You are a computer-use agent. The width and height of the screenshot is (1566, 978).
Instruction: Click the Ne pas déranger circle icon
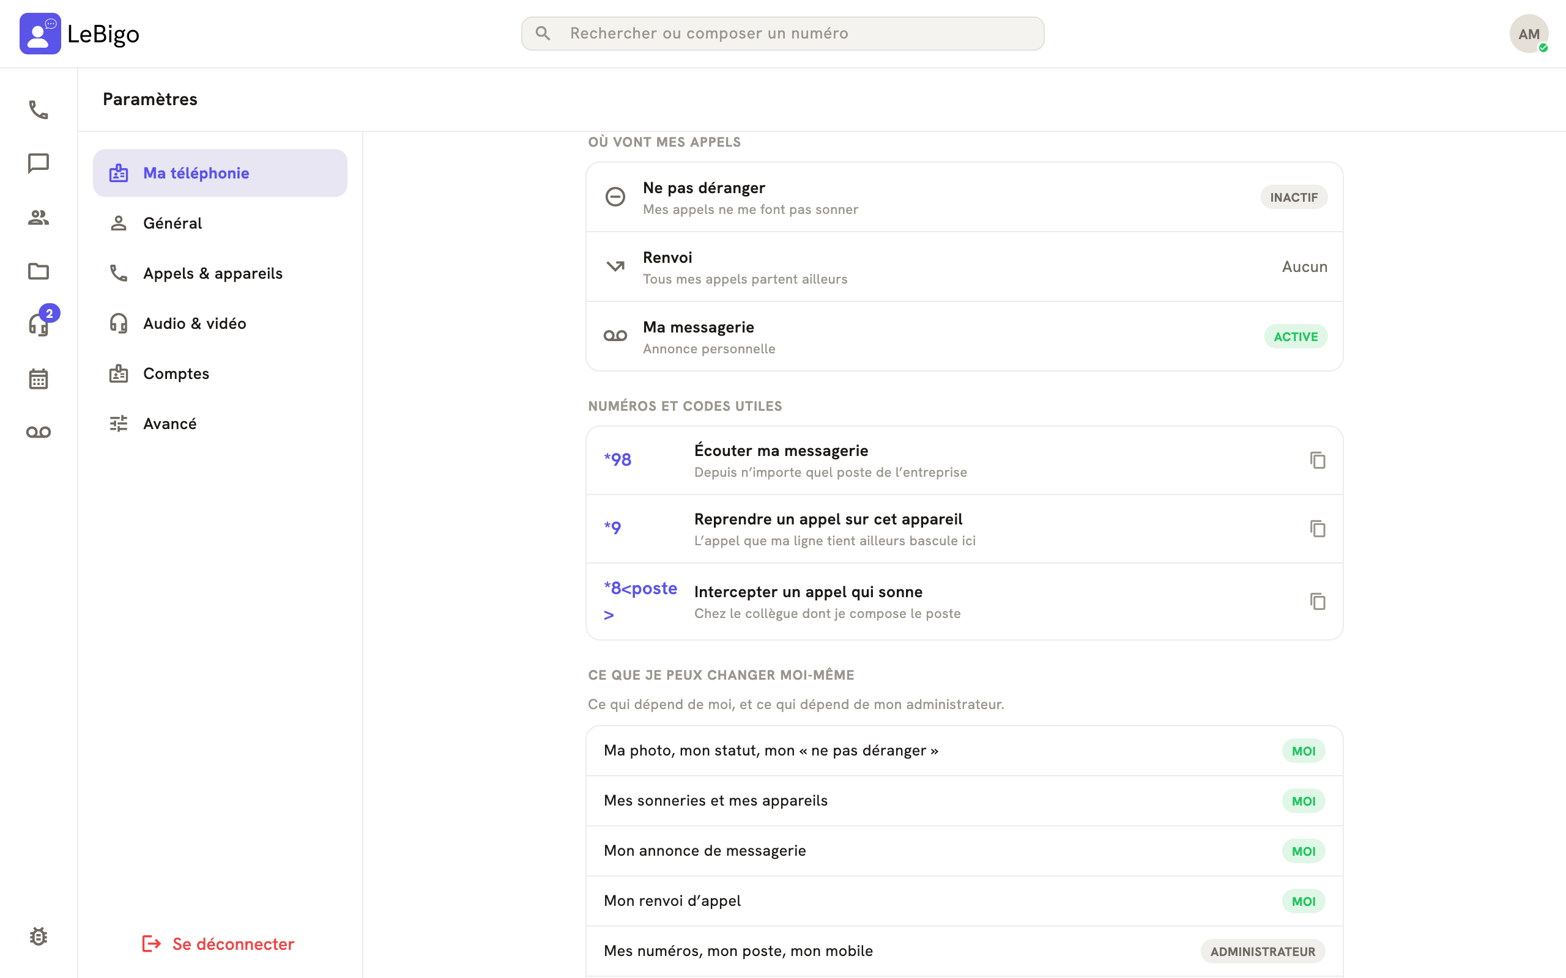click(615, 197)
